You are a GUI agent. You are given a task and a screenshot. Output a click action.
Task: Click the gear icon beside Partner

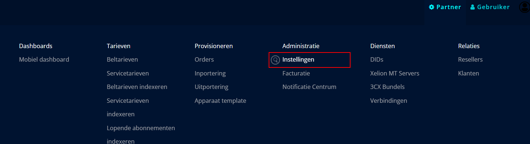[x=432, y=7]
